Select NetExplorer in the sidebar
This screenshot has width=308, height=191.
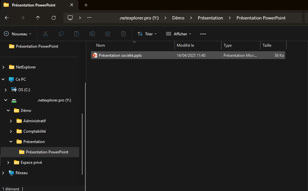coord(22,67)
